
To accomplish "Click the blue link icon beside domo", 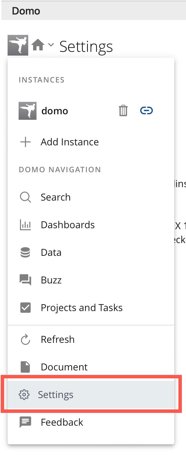I will coord(146,110).
